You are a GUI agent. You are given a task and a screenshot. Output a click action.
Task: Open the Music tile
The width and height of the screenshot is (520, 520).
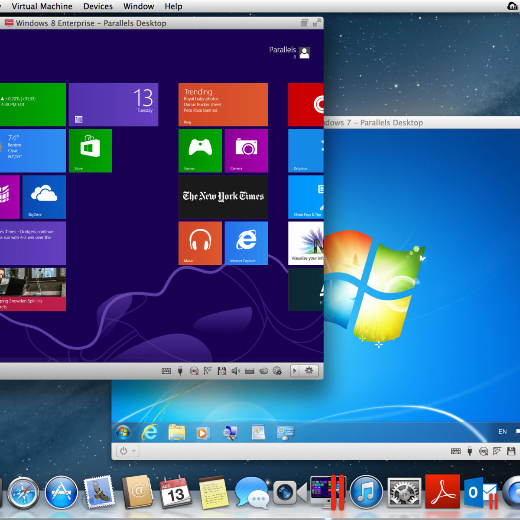point(200,243)
